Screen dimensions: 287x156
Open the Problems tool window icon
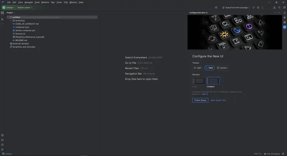3,145
